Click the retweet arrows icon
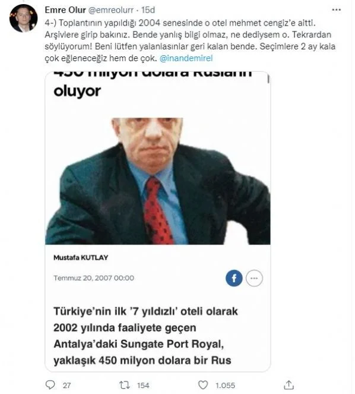Viewport: 355px width, 394px height. (125, 385)
